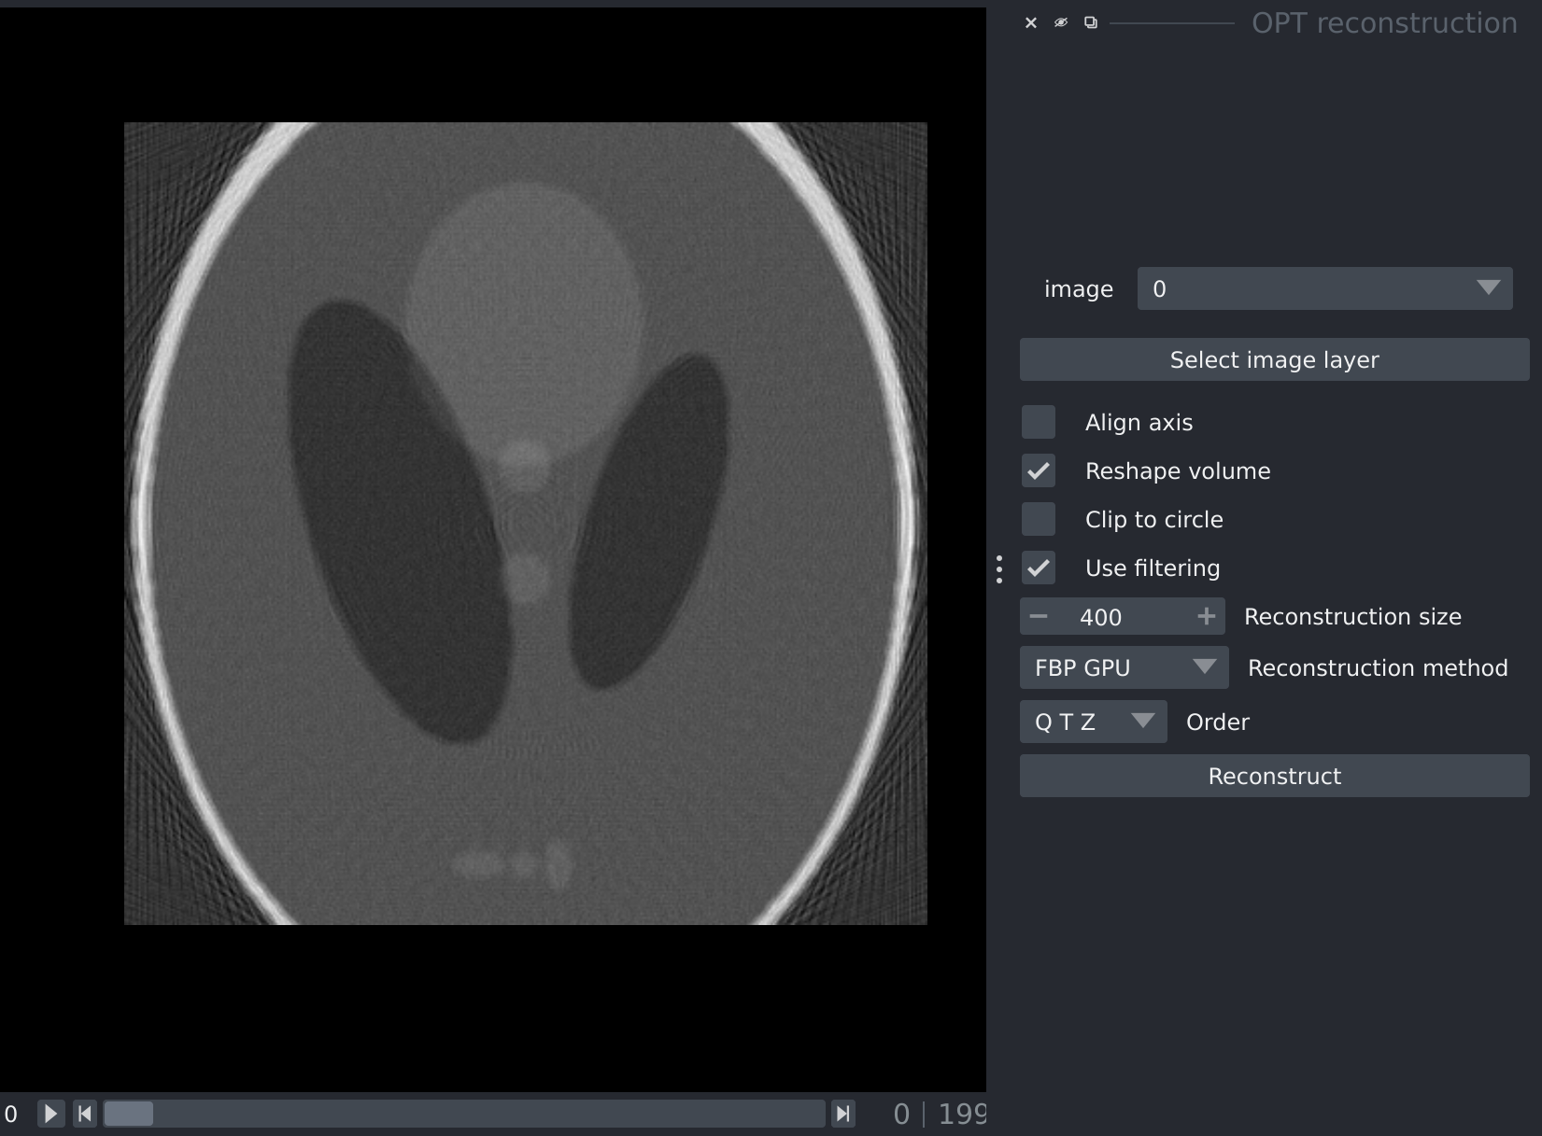The image size is (1542, 1136).
Task: Decrease reconstruction size with minus button
Action: [x=1039, y=617]
